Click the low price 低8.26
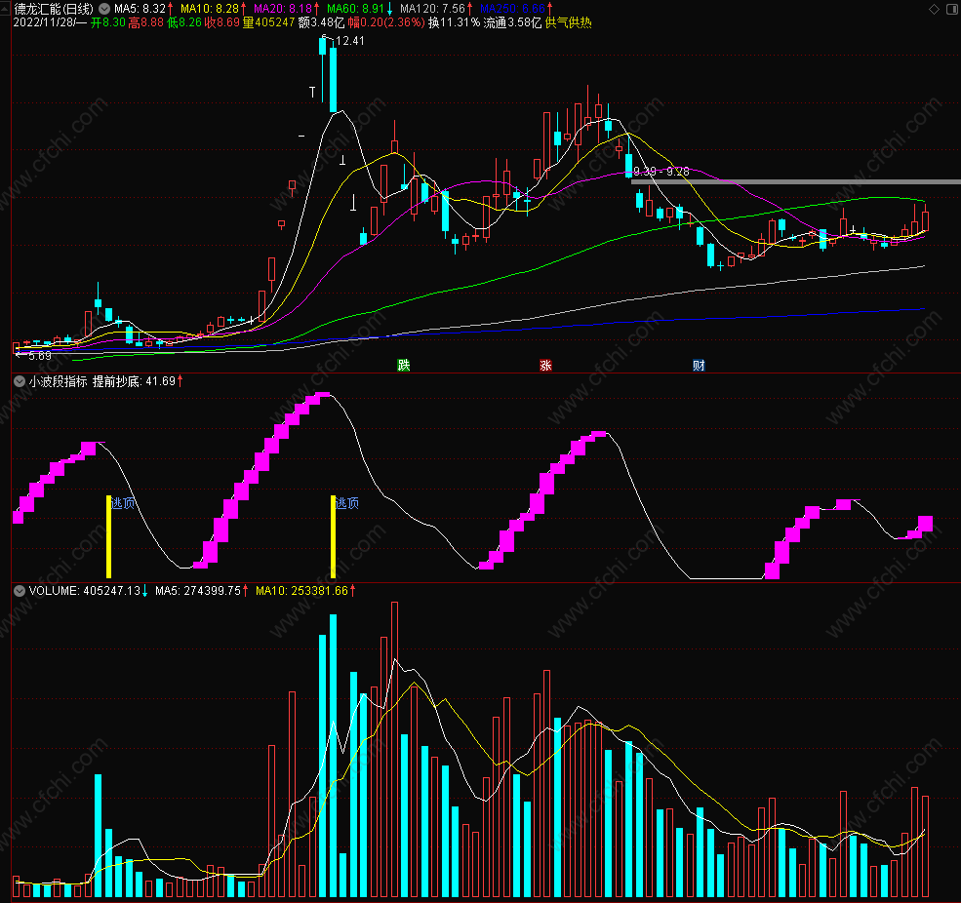This screenshot has width=961, height=903. (x=183, y=22)
